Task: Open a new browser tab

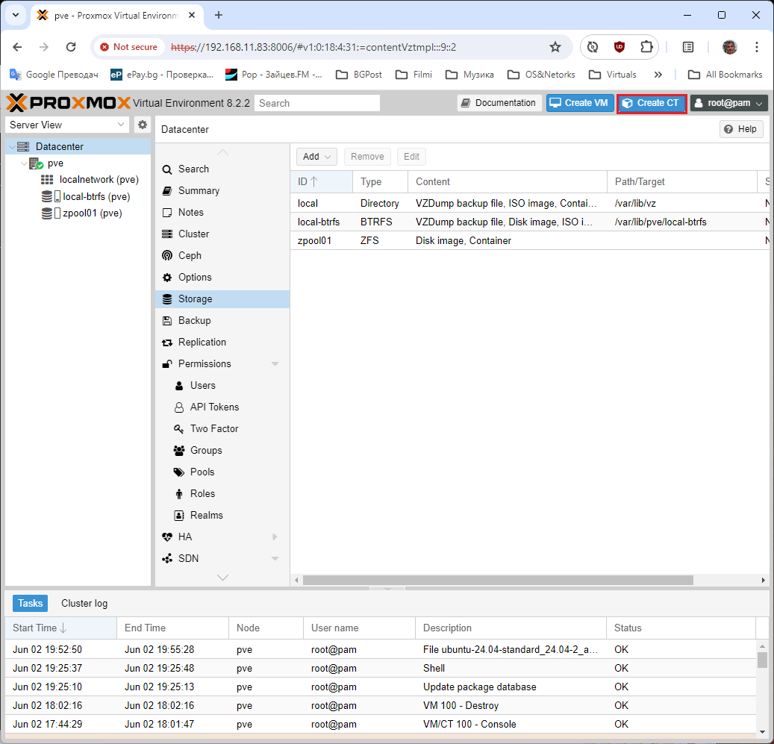Action: point(219,15)
